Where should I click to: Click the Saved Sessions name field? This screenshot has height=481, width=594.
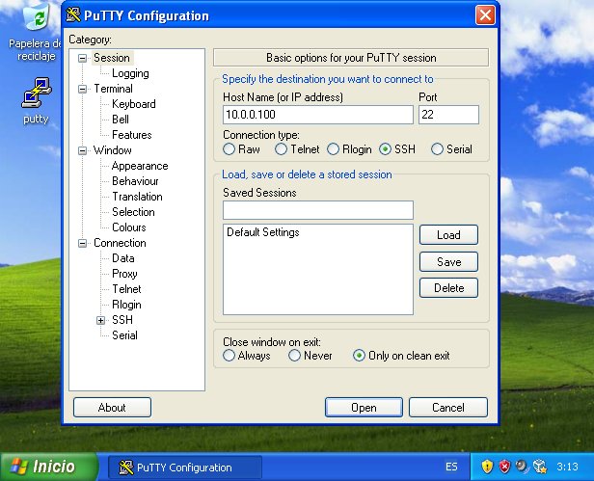(318, 210)
